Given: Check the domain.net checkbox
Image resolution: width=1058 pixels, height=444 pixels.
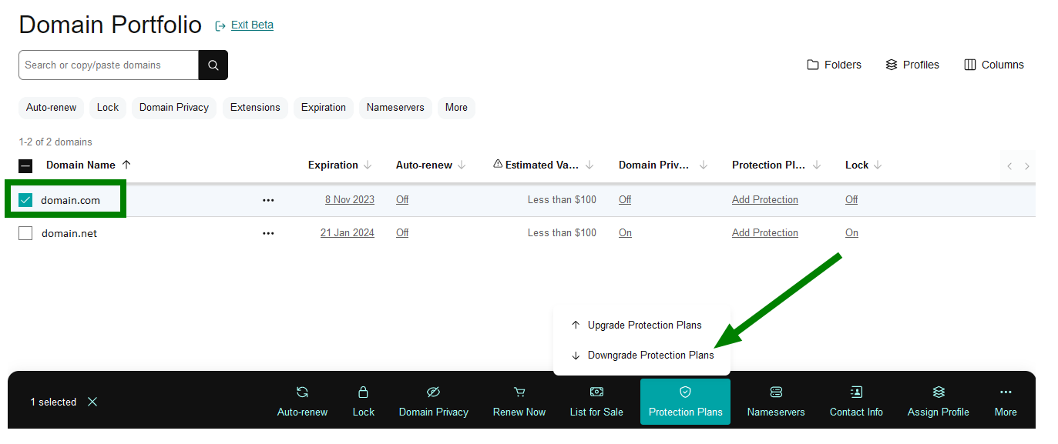Looking at the screenshot, I should pyautogui.click(x=25, y=233).
